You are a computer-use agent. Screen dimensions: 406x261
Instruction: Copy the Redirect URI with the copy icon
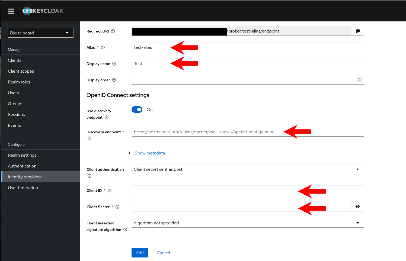[357, 31]
